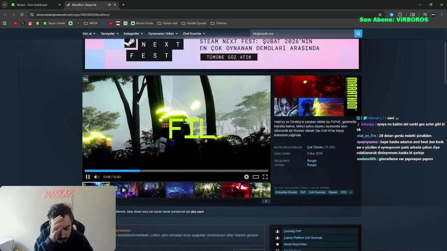Select the Çok Oyunculu tag
Image resolution: width=447 pixels, height=251 pixels.
(317, 192)
